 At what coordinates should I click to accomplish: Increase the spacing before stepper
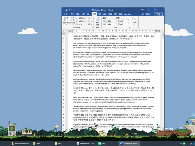tap(129, 21)
